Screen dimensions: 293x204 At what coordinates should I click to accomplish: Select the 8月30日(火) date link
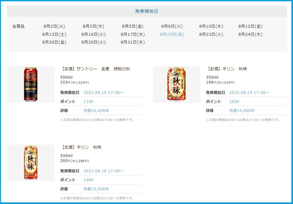click(x=93, y=42)
